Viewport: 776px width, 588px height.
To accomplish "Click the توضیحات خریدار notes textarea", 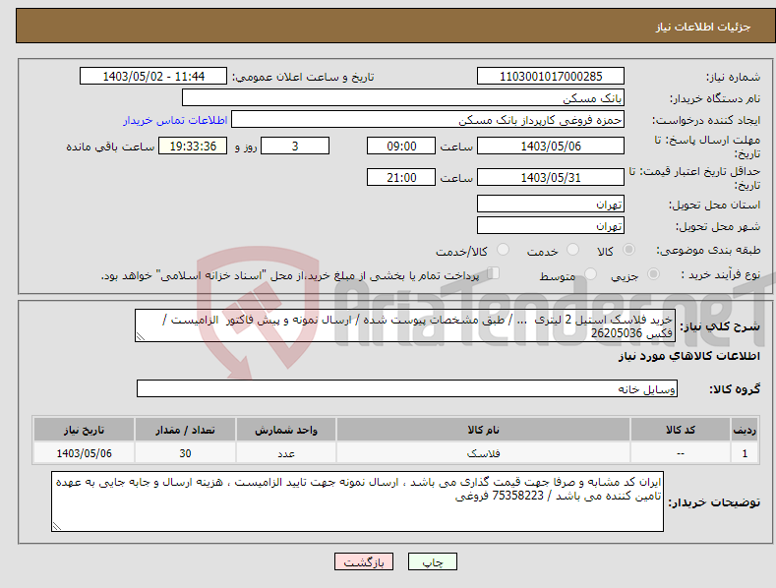I will tap(357, 501).
